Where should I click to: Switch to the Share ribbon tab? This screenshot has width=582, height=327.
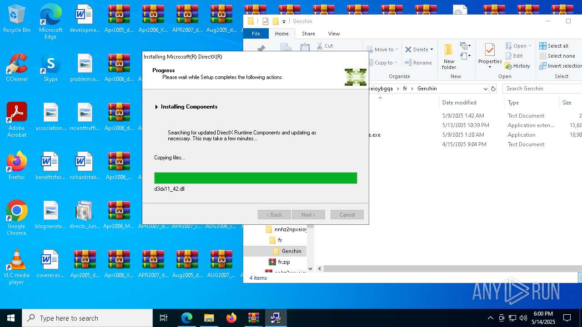point(308,34)
